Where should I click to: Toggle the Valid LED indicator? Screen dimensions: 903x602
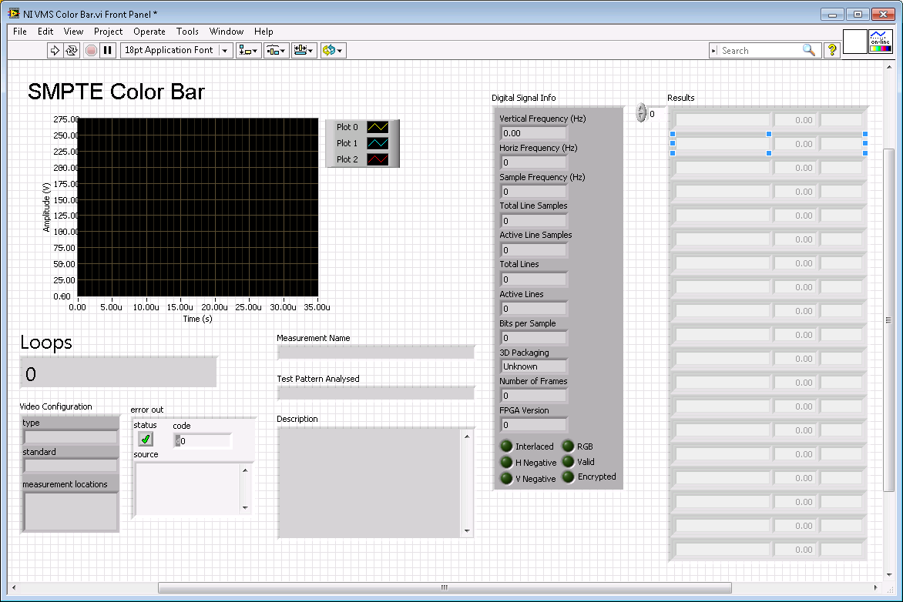pos(568,462)
